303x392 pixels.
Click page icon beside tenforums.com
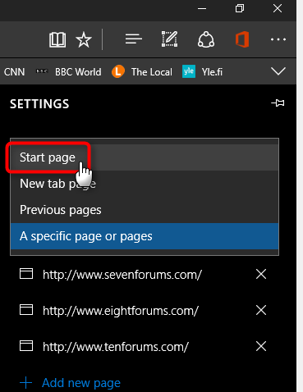26,346
